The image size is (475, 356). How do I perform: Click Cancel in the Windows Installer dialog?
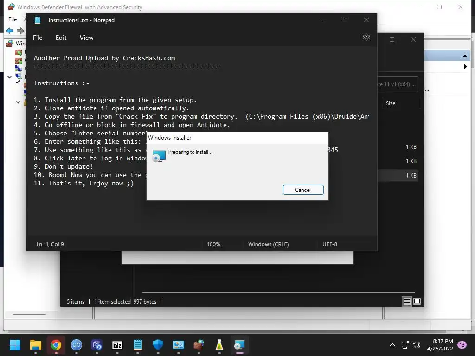click(303, 190)
